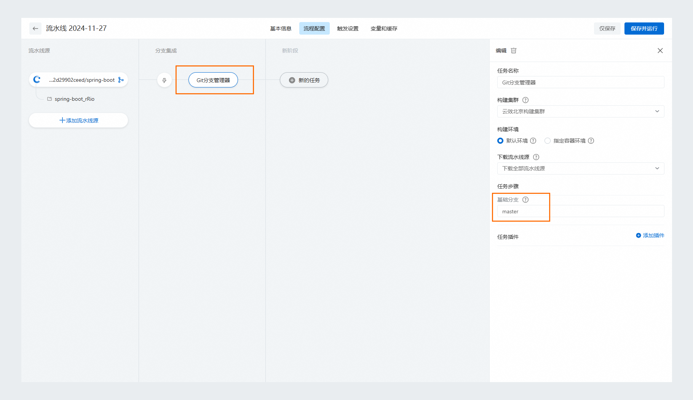Click the 流水线源 column heading

[39, 51]
